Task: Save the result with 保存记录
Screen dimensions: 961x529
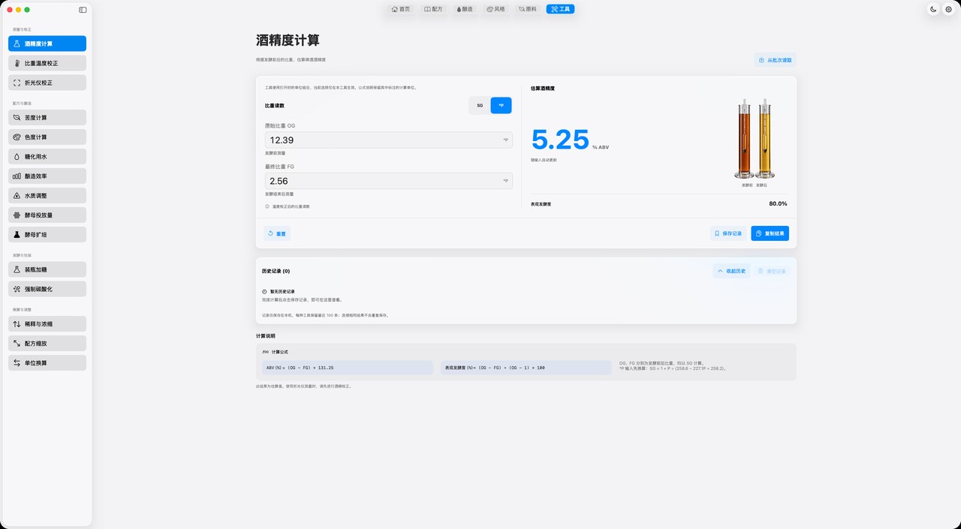Action: [x=728, y=233]
